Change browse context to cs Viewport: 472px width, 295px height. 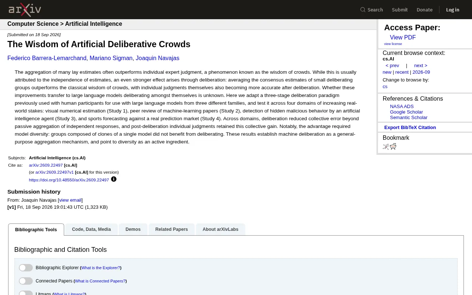(x=385, y=87)
